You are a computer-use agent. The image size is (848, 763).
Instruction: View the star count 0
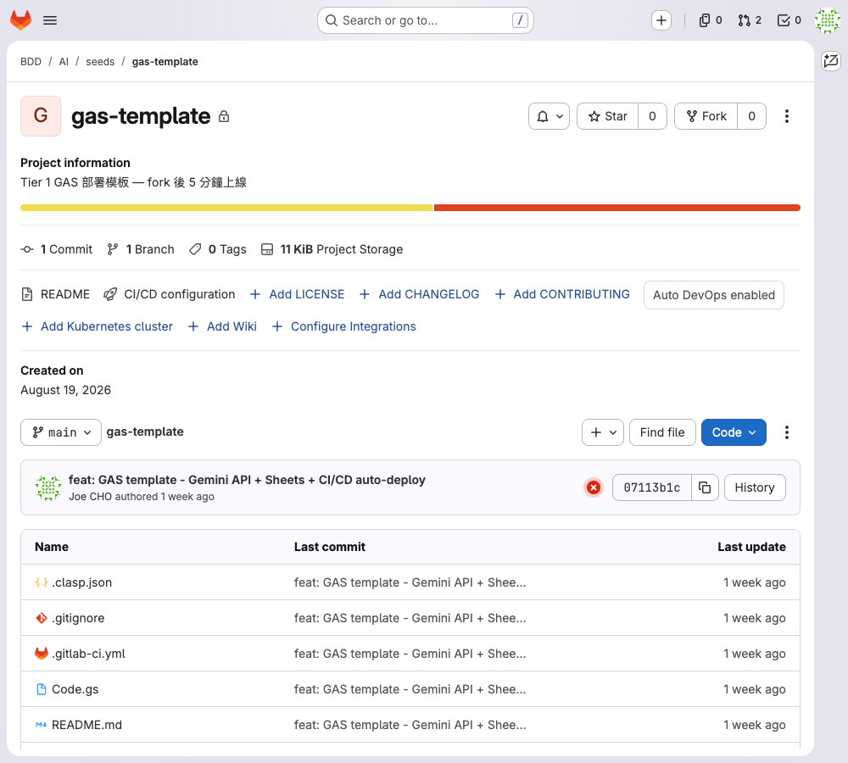point(652,116)
